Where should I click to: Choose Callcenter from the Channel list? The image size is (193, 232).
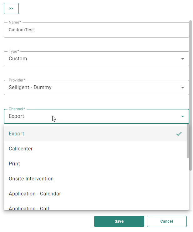point(21,149)
